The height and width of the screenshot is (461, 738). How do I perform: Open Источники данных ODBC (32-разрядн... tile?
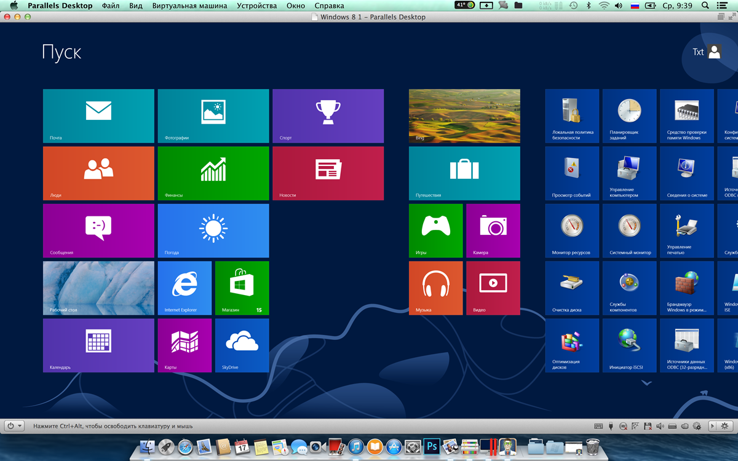(x=687, y=345)
